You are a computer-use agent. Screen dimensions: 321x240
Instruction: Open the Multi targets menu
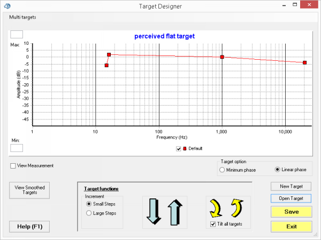22,17
